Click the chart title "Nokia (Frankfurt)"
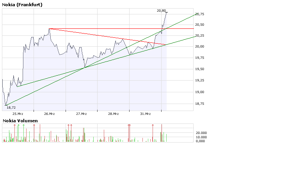The width and height of the screenshot is (288, 185). [22, 5]
